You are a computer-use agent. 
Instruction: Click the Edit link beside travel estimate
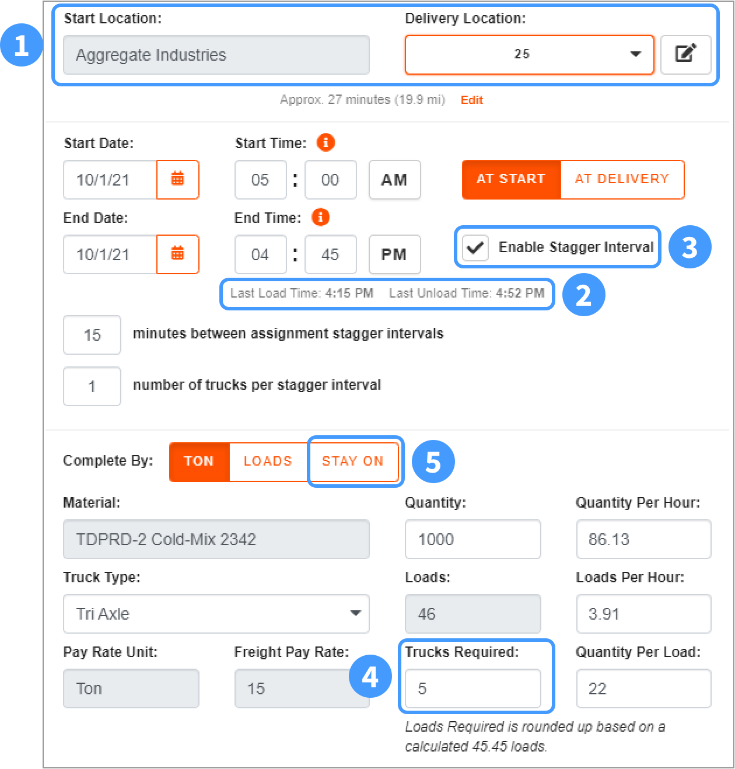(x=472, y=100)
